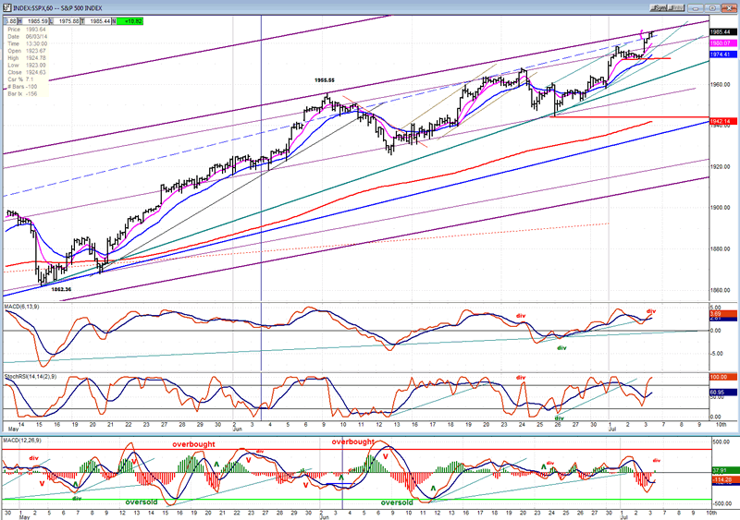Select the High quote field showing 1985.59
This screenshot has height=520, width=740.
(37, 21)
